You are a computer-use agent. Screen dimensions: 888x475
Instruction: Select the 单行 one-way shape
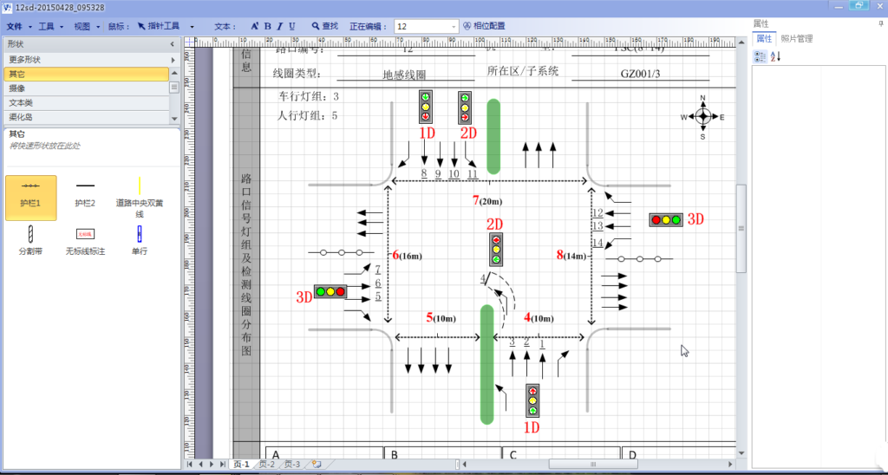[x=139, y=238]
